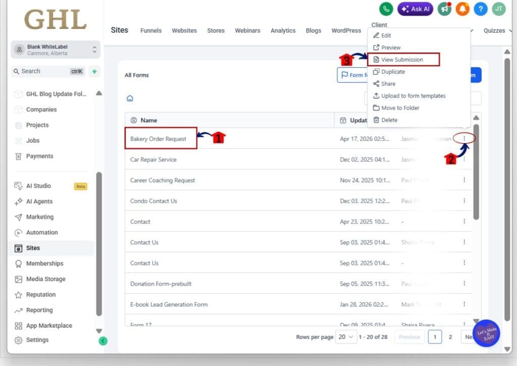Click the Previous page button
Image resolution: width=517 pixels, height=366 pixels.
coord(409,337)
